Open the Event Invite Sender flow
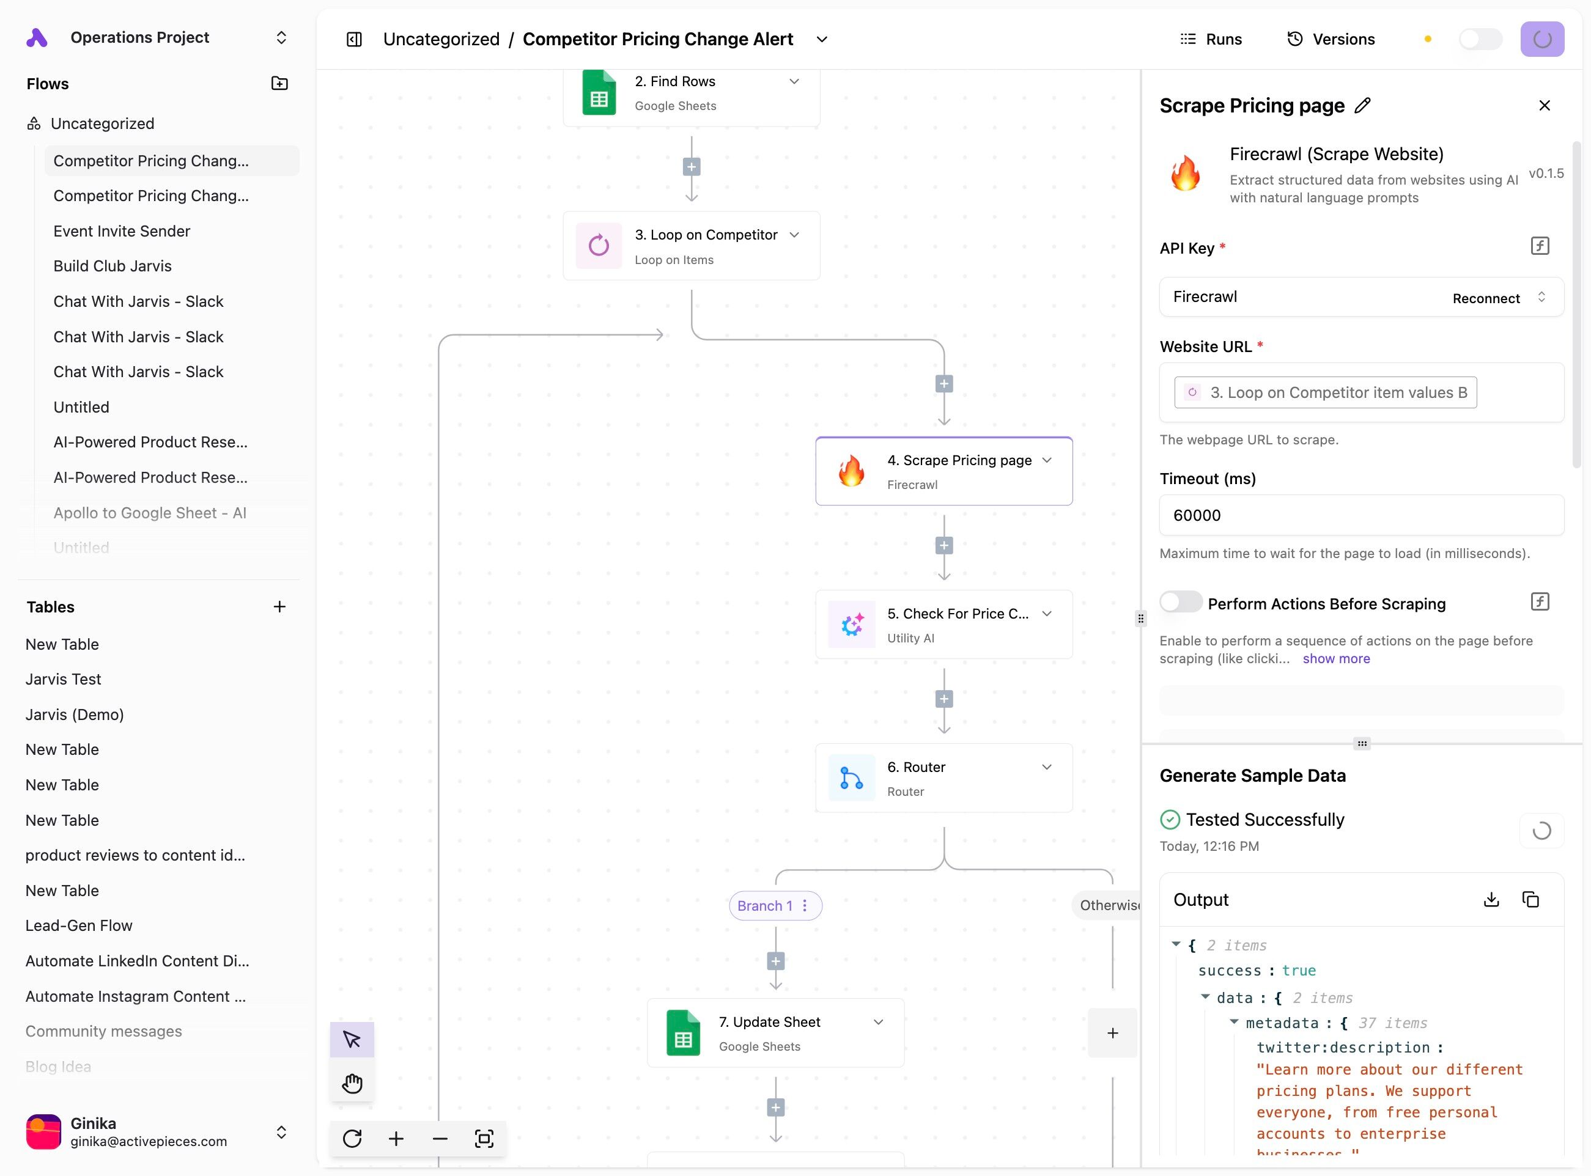This screenshot has width=1591, height=1176. click(x=122, y=230)
